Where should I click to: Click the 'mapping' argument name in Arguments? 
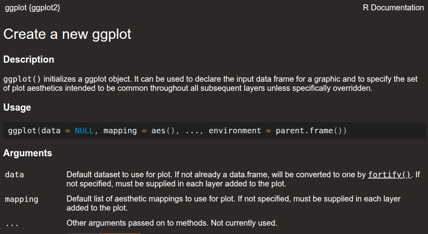(x=21, y=199)
